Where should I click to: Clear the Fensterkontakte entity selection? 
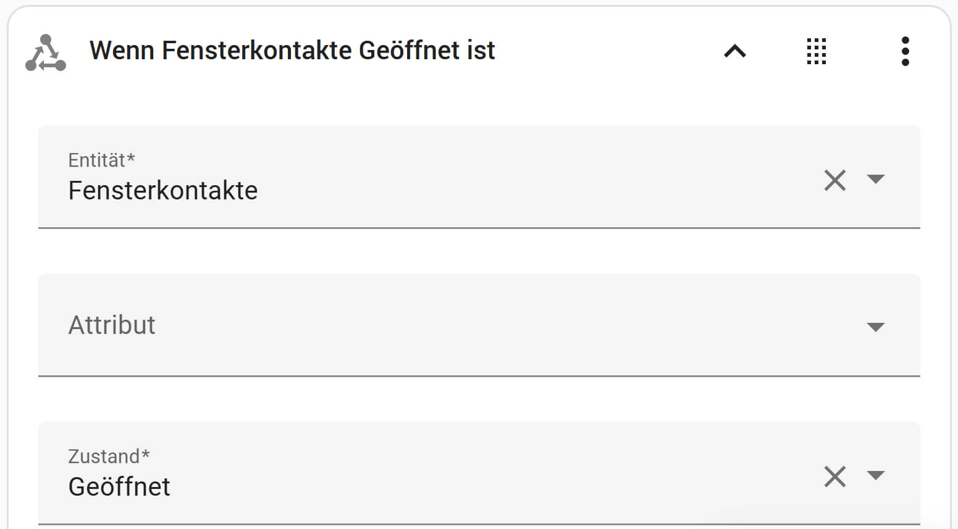pos(834,180)
